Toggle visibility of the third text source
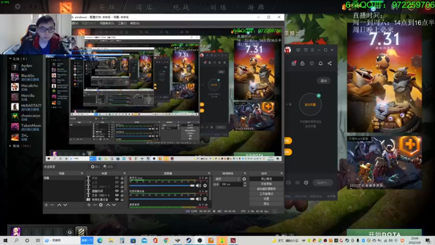Viewport: 435px width, 245px height. coord(117,186)
